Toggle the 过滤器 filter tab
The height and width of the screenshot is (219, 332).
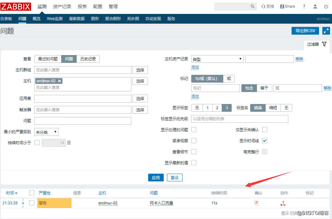coord(317,44)
